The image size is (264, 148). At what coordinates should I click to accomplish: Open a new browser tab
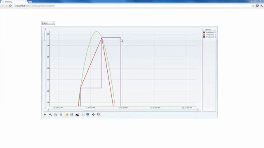(x=30, y=2)
